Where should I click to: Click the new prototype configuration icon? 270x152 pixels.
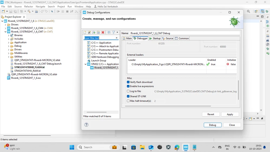tap(89, 32)
